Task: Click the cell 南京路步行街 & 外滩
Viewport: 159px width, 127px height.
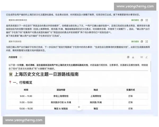Action: [x=61, y=102]
